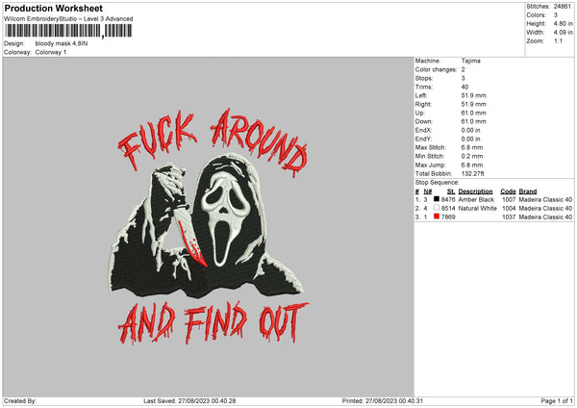Click the 'Created By:' footer label
The height and width of the screenshot is (408, 577).
click(20, 400)
